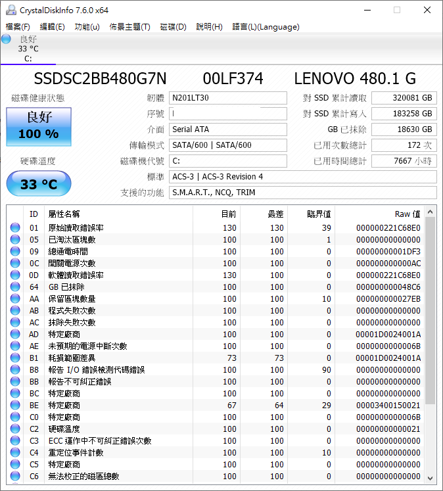Open the 磁碟(D) menu
443x491 pixels.
[x=173, y=27]
